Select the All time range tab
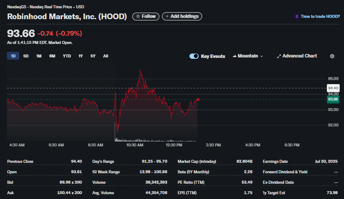Image resolution: width=344 pixels, height=199 pixels. pos(106,56)
